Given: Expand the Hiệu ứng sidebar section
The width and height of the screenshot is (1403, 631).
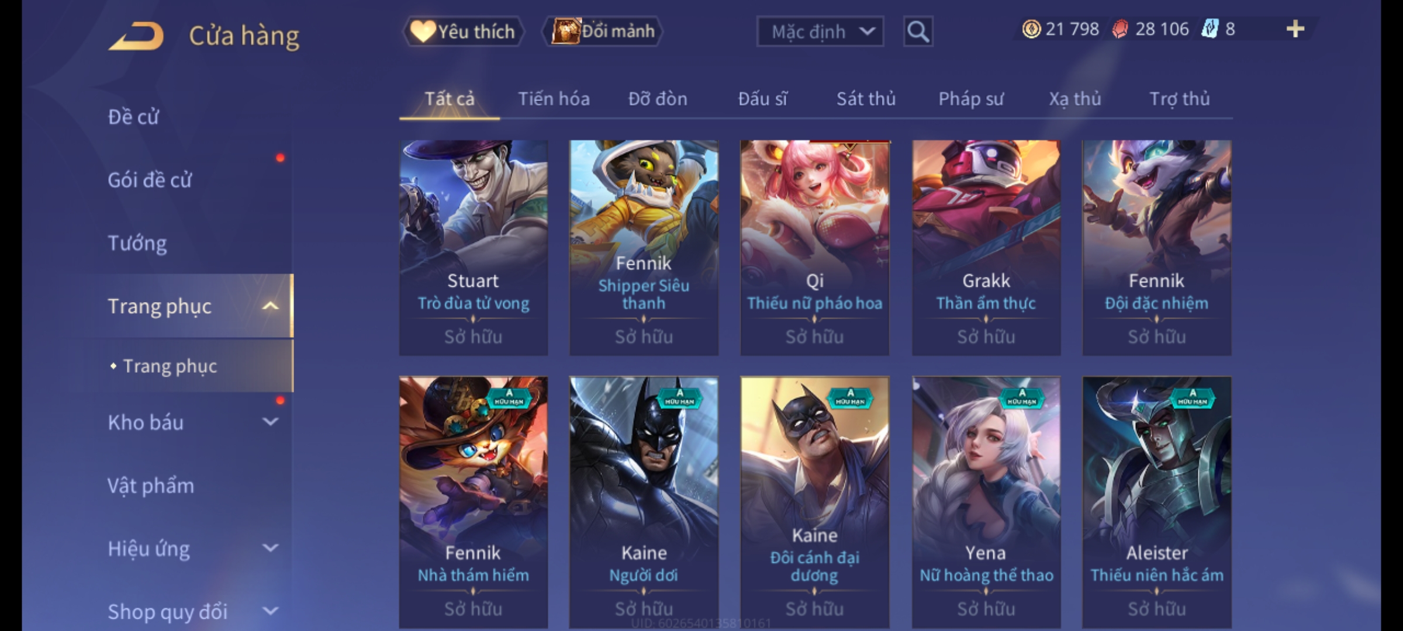Looking at the screenshot, I should point(270,548).
